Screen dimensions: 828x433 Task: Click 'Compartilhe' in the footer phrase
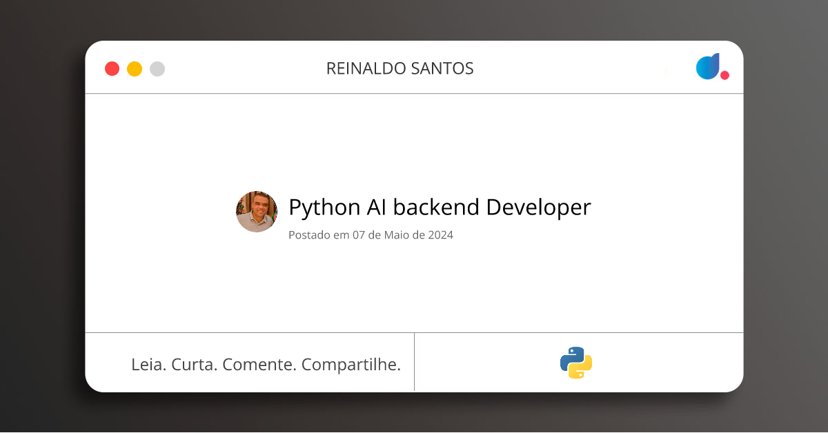click(x=351, y=364)
